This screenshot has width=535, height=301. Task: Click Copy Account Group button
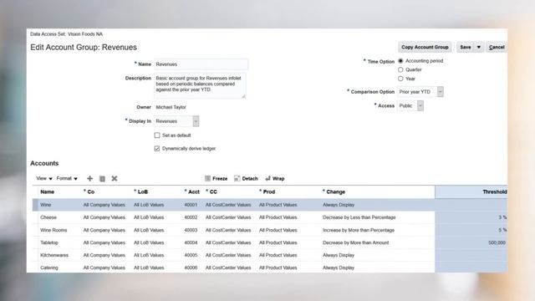[x=425, y=47]
